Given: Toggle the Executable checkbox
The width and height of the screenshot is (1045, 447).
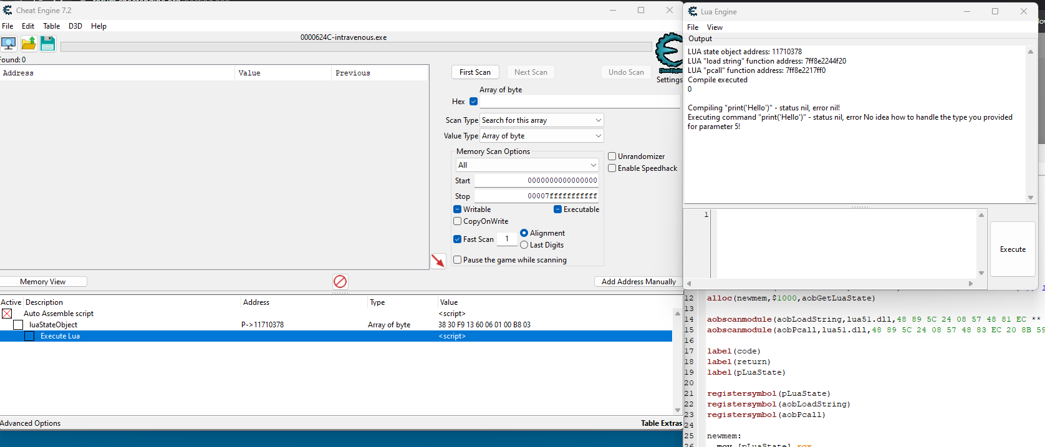Looking at the screenshot, I should point(557,209).
